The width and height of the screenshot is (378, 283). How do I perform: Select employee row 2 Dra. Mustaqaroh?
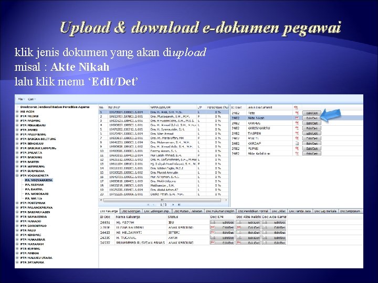(x=164, y=116)
